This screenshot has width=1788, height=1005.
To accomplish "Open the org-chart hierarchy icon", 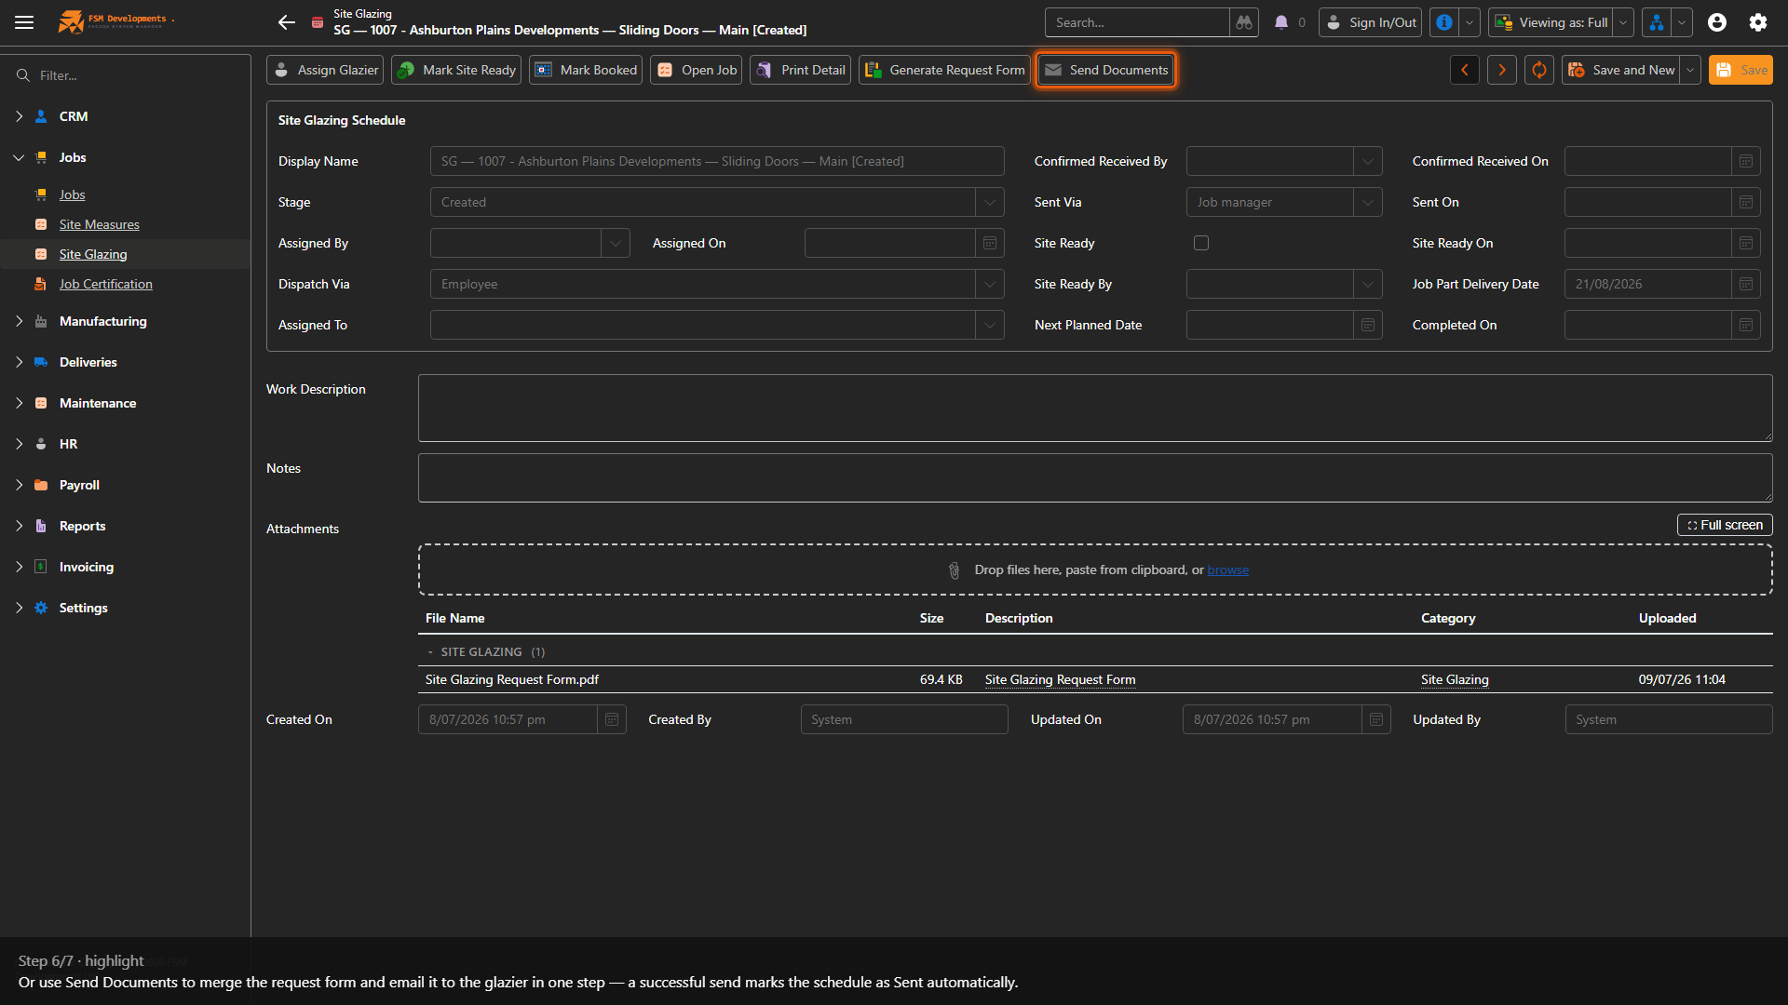I will click(1657, 22).
